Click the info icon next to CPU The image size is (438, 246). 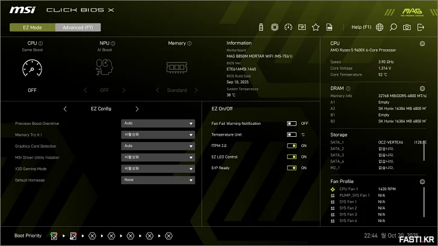(41, 43)
